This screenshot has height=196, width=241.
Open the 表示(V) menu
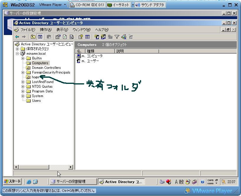click(x=62, y=30)
